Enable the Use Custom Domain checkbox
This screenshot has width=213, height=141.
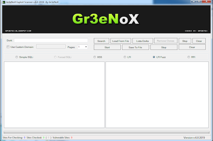[x=8, y=47]
